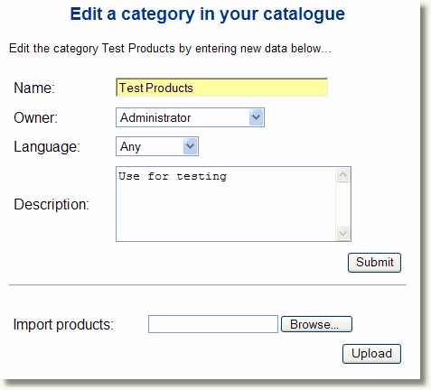Click the 'Edit a category in your catalogue' heading
The image size is (431, 390).
click(x=208, y=14)
